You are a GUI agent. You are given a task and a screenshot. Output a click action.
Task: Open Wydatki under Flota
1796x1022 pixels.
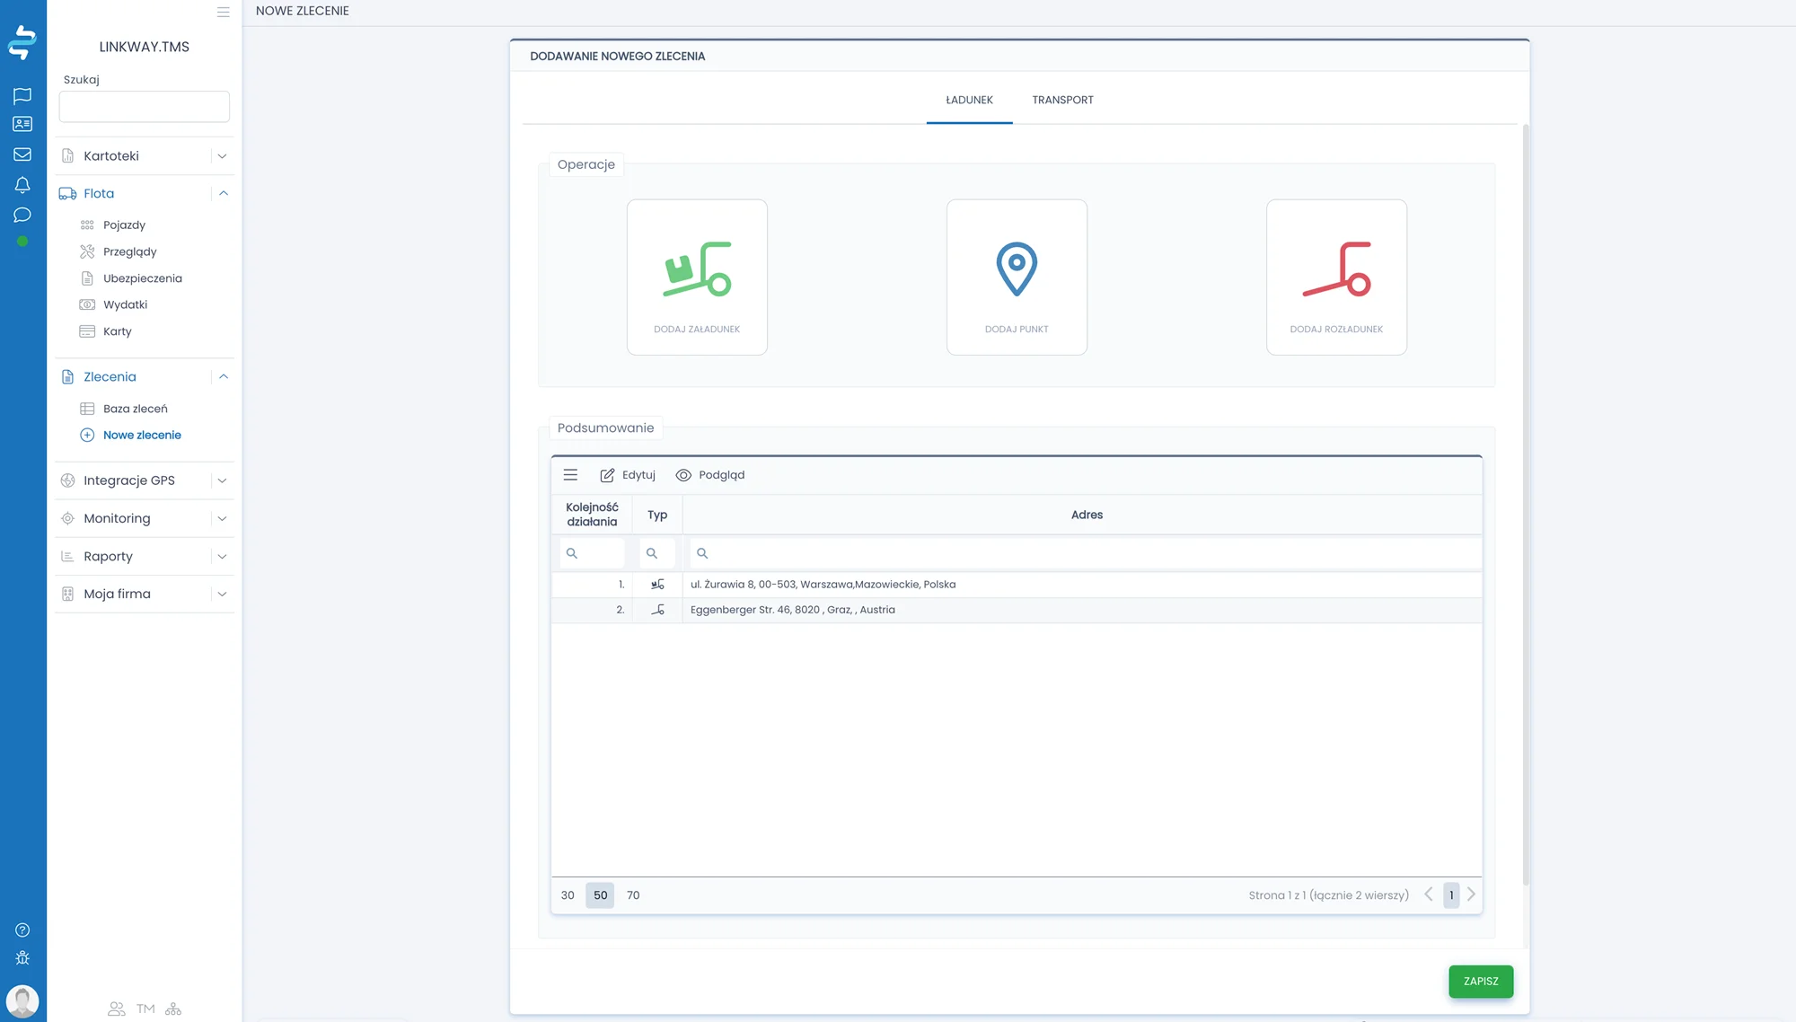[125, 304]
